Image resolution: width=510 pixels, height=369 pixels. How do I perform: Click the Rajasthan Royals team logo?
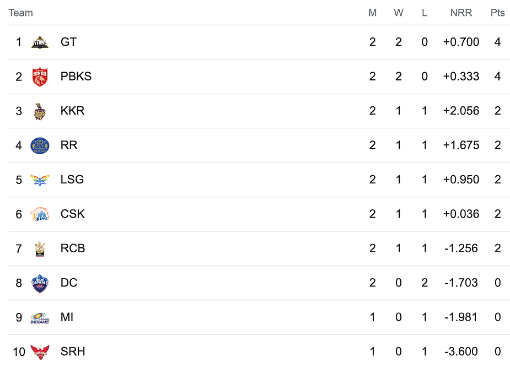(x=40, y=145)
